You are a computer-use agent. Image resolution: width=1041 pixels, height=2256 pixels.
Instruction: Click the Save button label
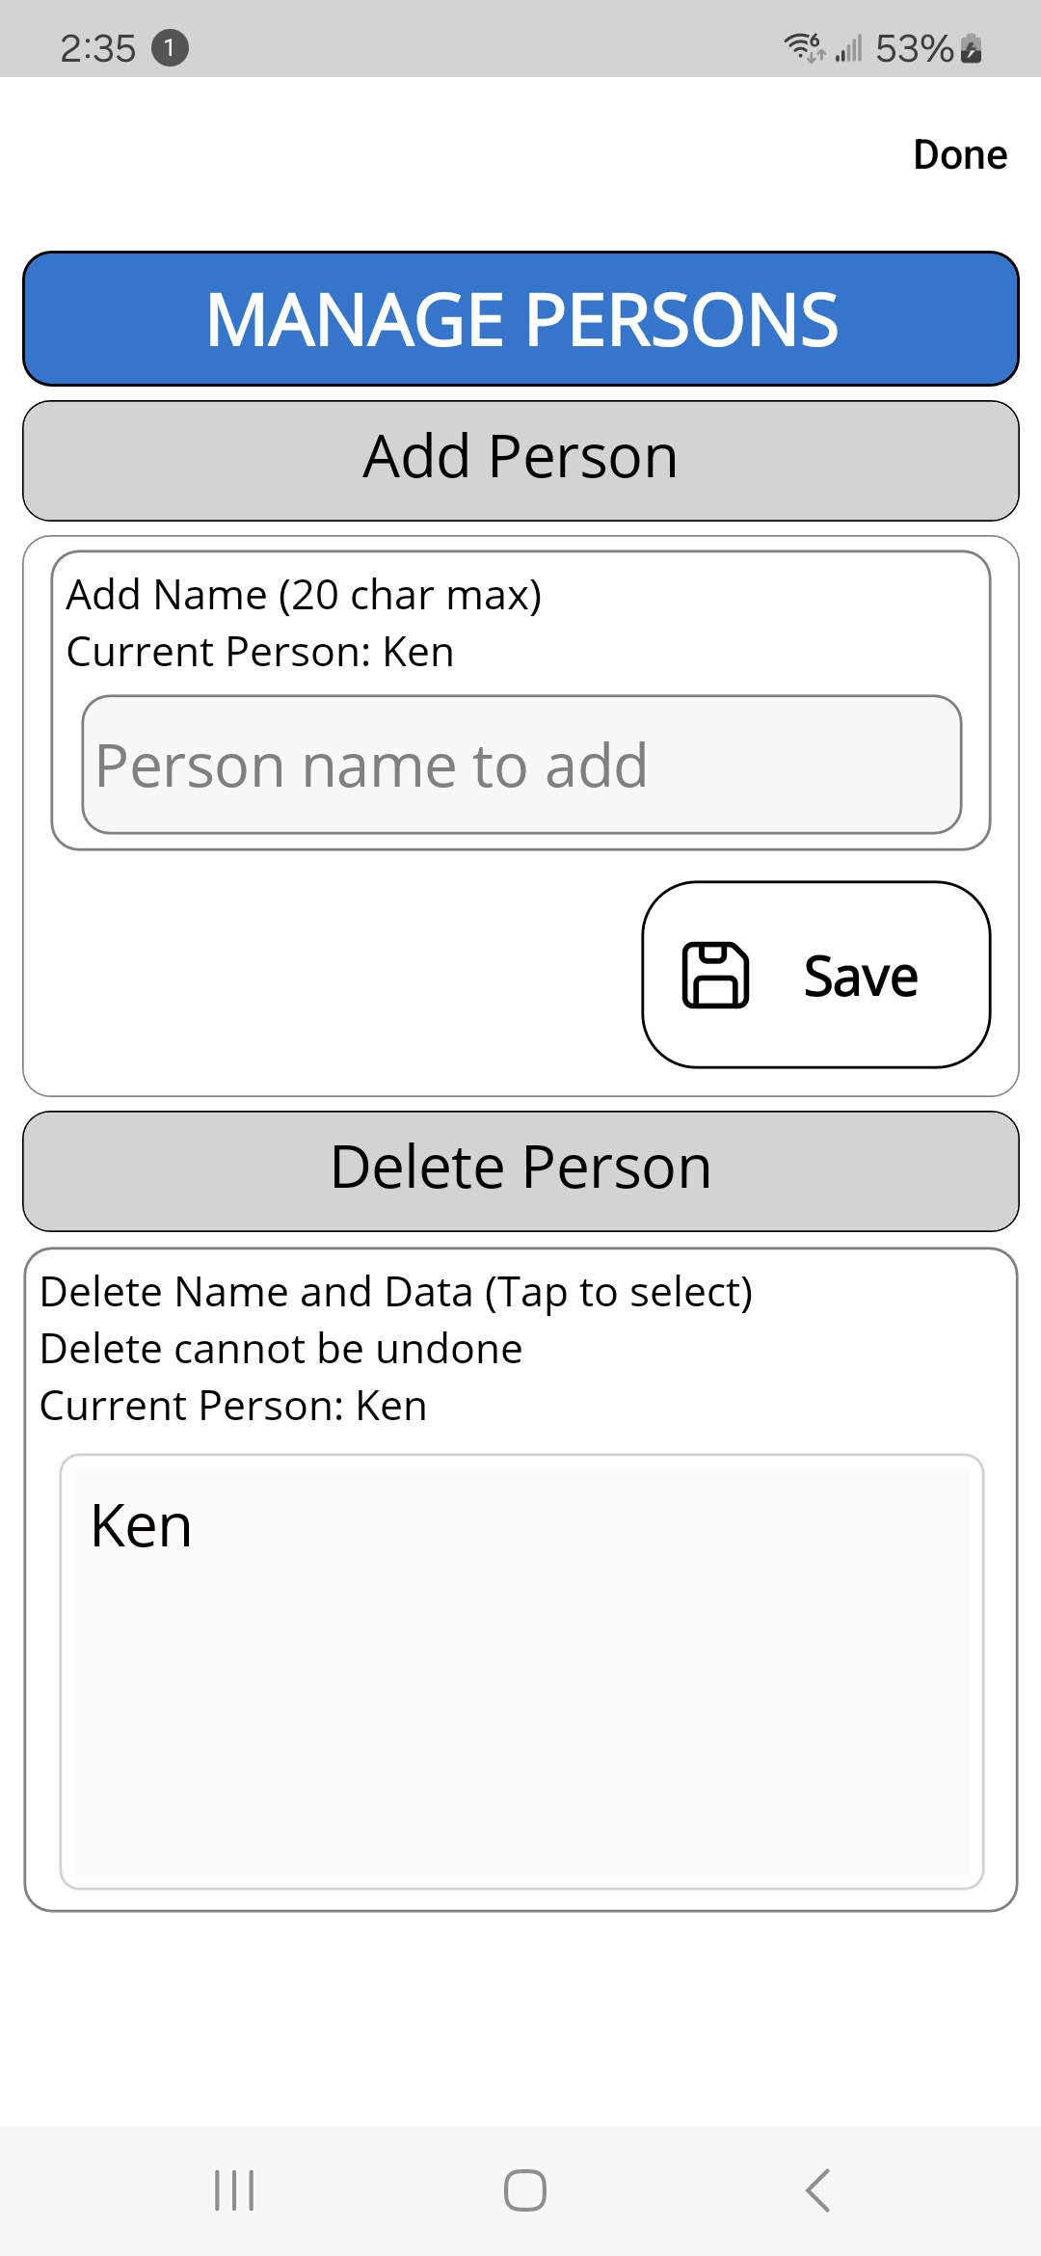(861, 976)
